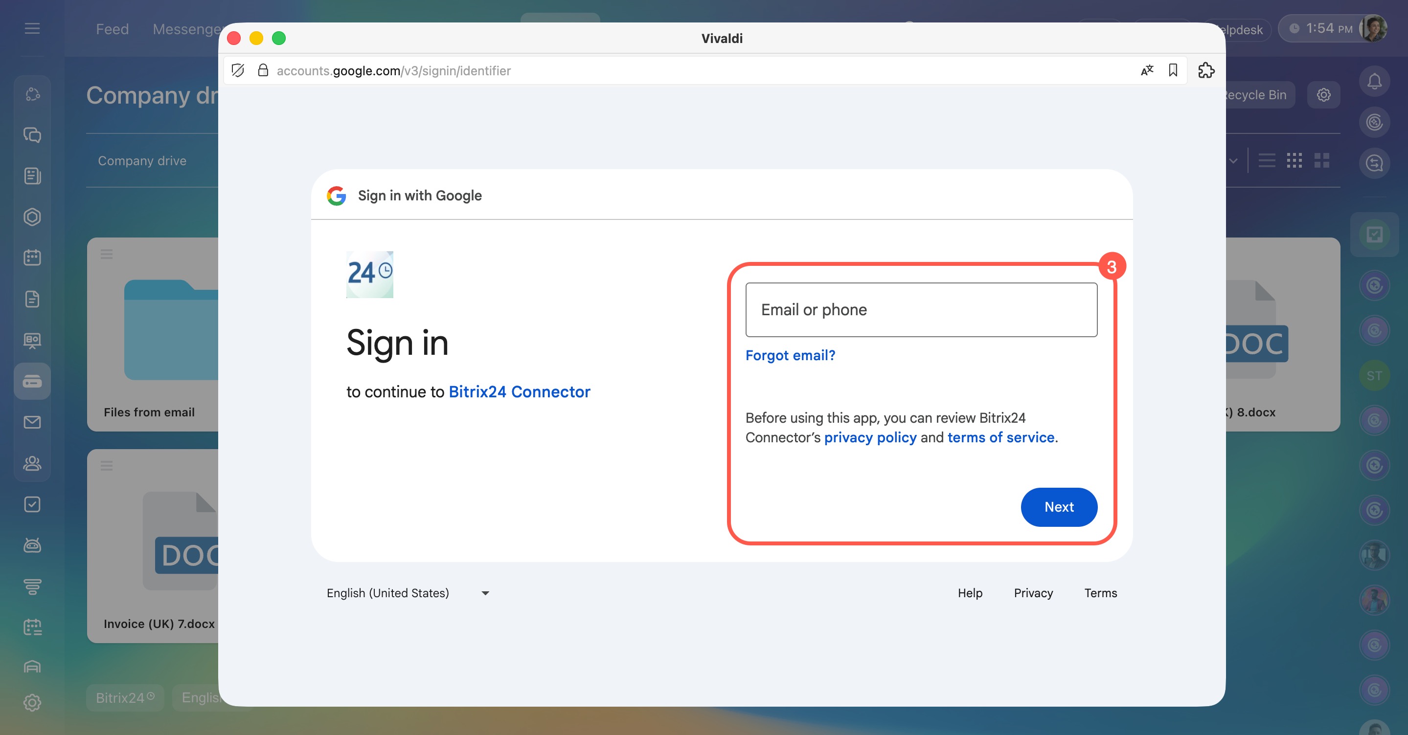Bookmark this page with the bookmark icon
The height and width of the screenshot is (735, 1408).
coord(1172,70)
